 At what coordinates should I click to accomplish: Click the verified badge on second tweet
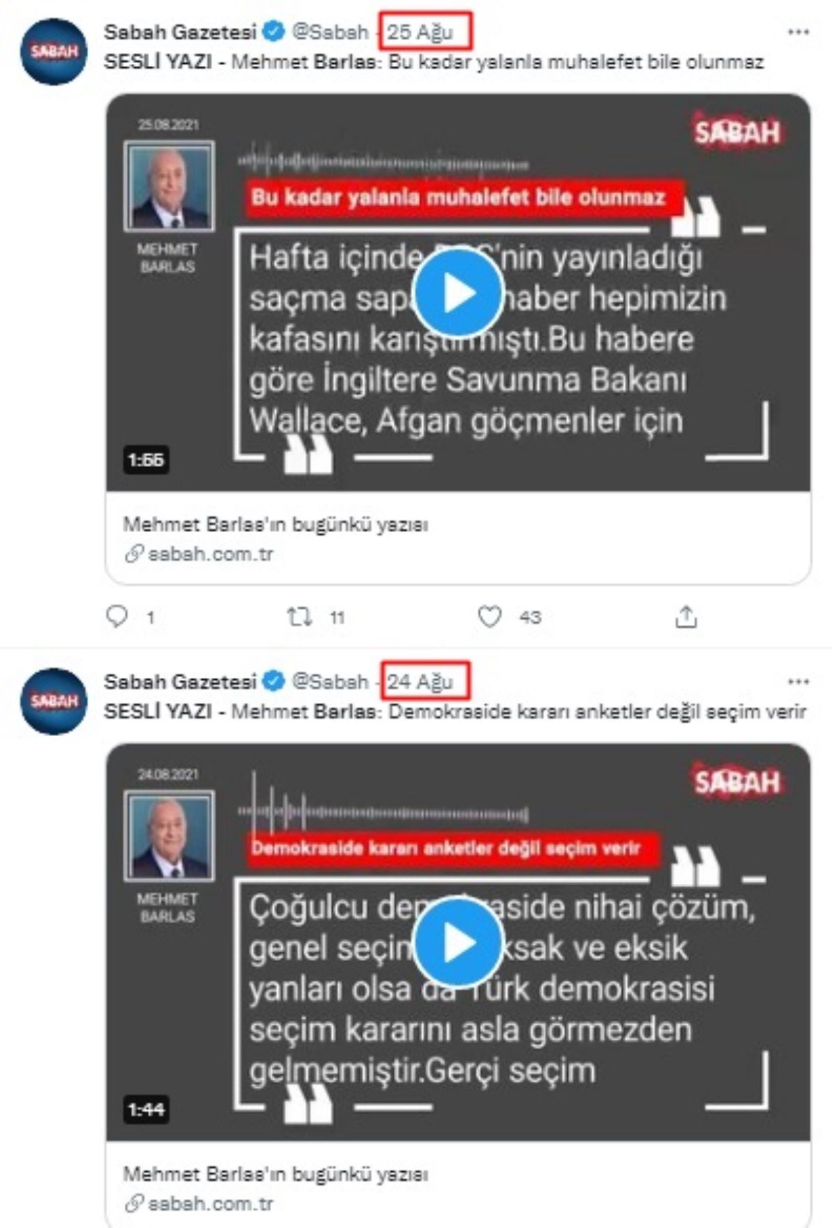pyautogui.click(x=274, y=681)
